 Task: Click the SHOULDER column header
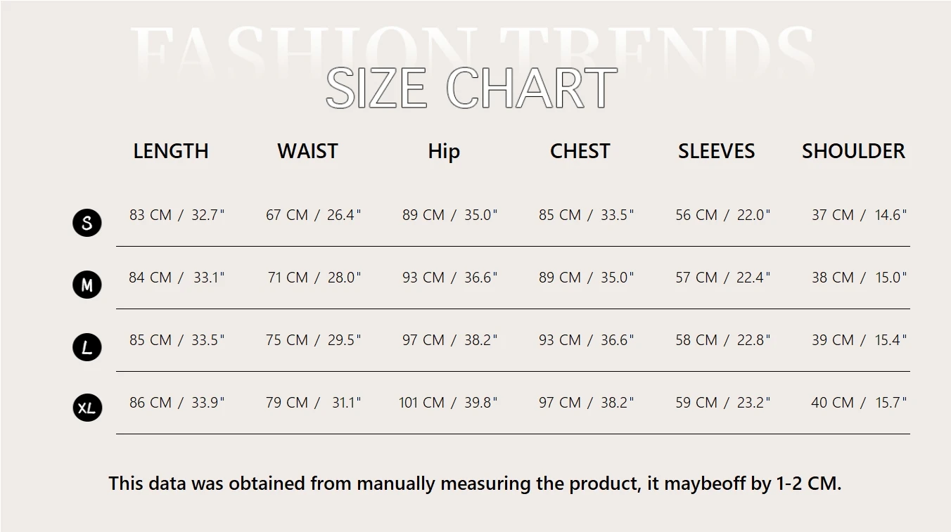(x=853, y=151)
